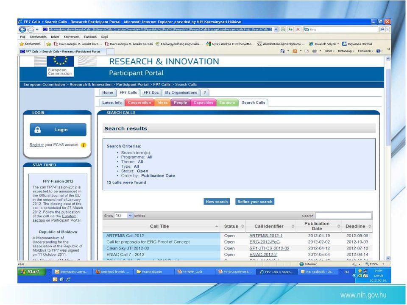Open the SP1-JTI-CS-2012-02 identifier link
This screenshot has height=305, width=407.
click(x=269, y=248)
